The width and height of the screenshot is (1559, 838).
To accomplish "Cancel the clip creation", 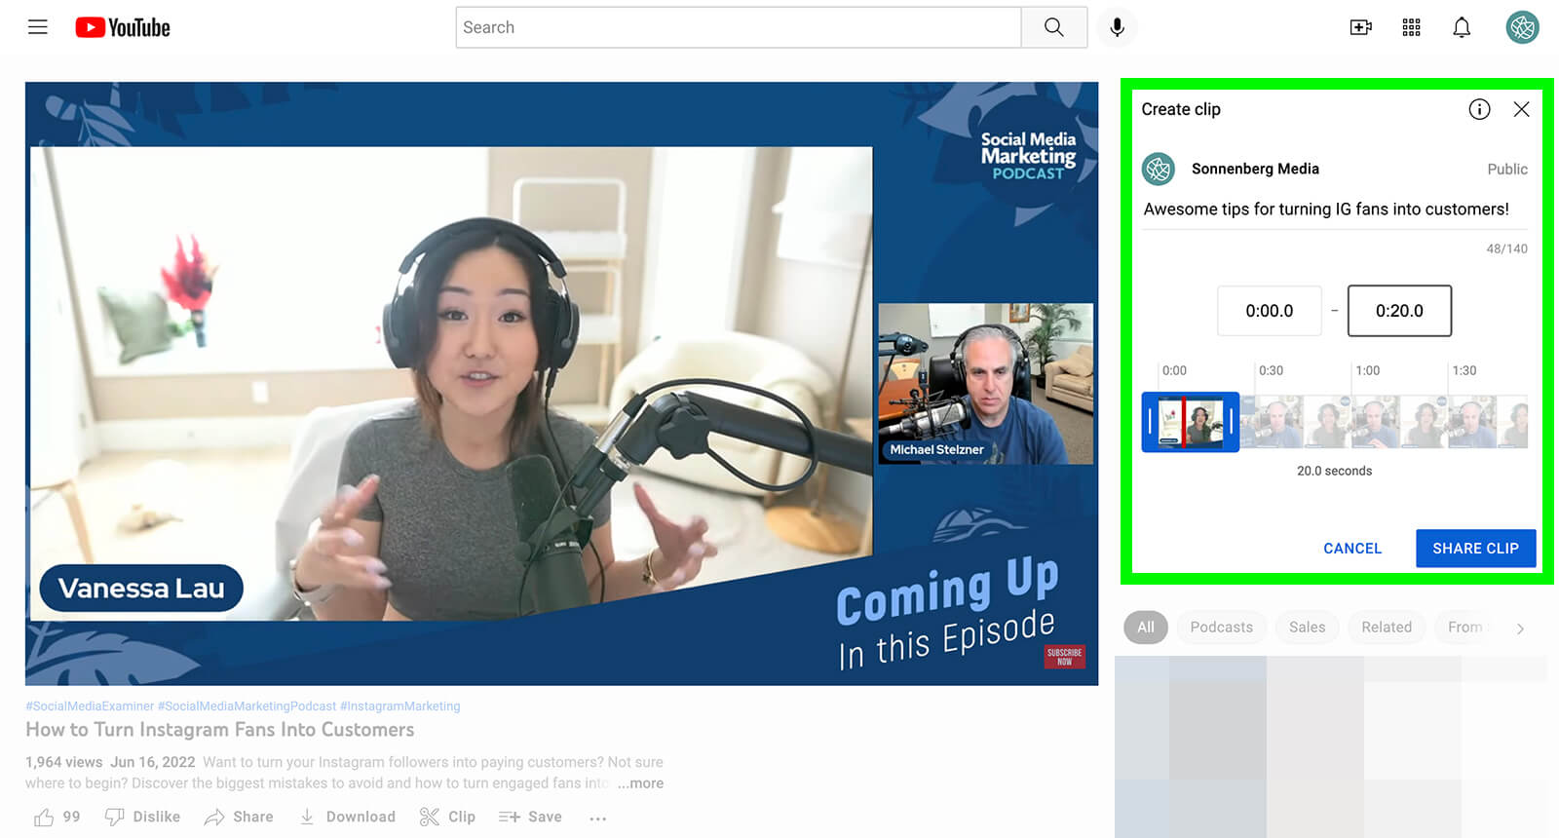I will [x=1352, y=549].
